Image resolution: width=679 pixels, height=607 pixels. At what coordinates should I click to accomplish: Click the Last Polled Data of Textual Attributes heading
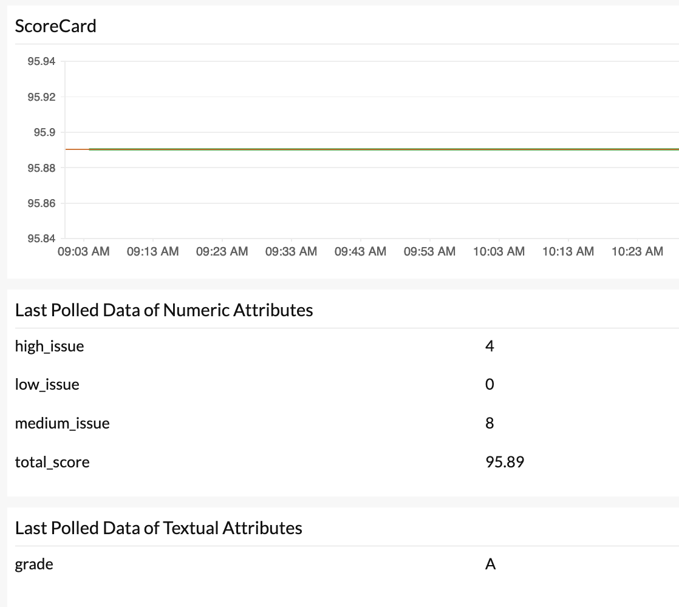click(159, 528)
